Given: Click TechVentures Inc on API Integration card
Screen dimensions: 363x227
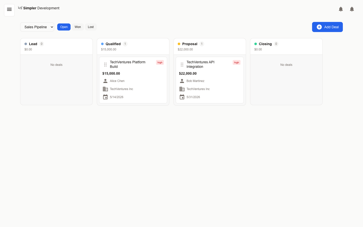Looking at the screenshot, I should pos(198,89).
